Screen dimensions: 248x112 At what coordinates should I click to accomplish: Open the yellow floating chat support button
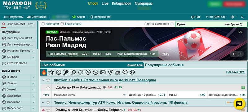[239, 103]
